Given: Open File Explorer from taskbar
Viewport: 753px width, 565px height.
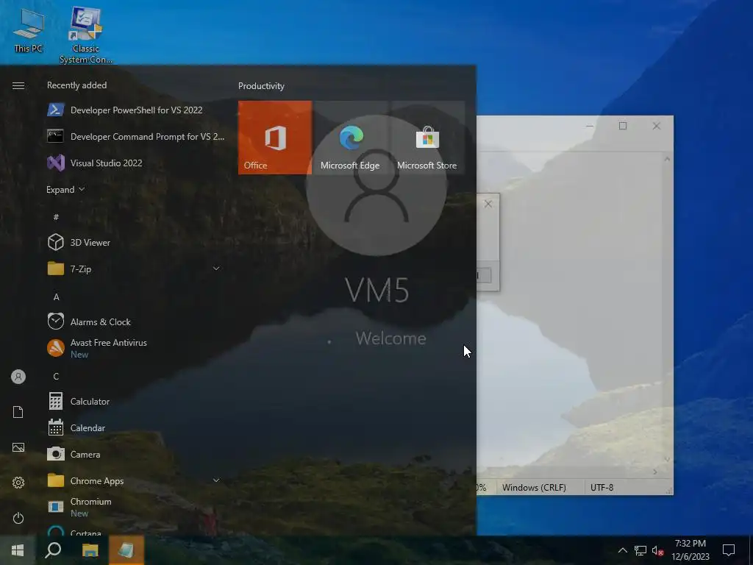Looking at the screenshot, I should [90, 550].
